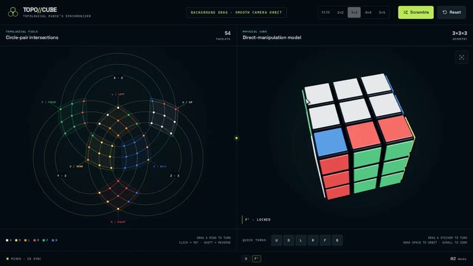This screenshot has width=473, height=266.
Task: Click the Z · 3 ring label
Action: (174, 176)
